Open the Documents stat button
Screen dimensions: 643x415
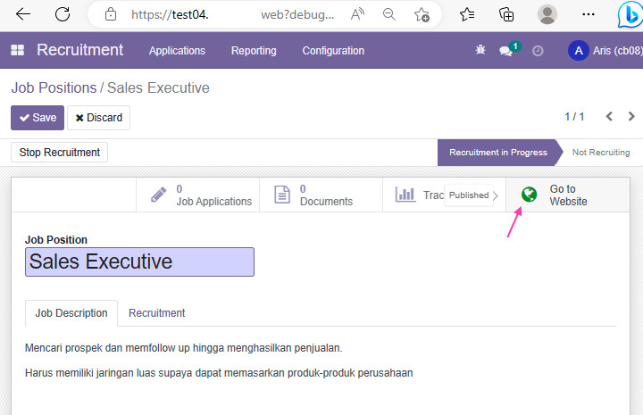[x=321, y=195]
